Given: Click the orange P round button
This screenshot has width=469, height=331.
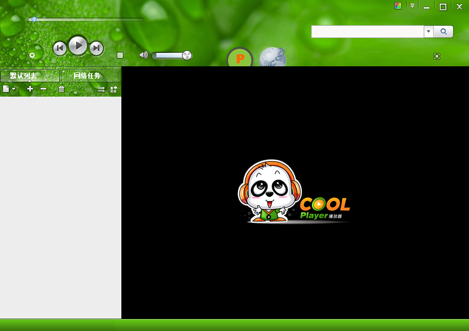Looking at the screenshot, I should [x=240, y=58].
